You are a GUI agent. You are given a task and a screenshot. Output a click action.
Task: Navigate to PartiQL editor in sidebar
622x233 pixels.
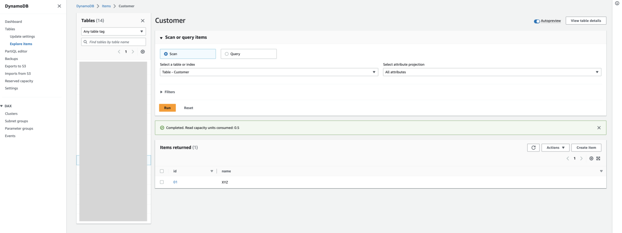(16, 51)
